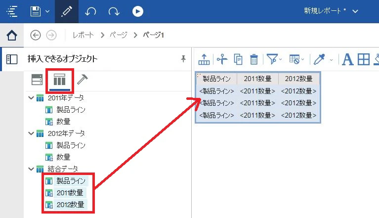
Task: Select the 2011年データ query
Action: (x=66, y=98)
